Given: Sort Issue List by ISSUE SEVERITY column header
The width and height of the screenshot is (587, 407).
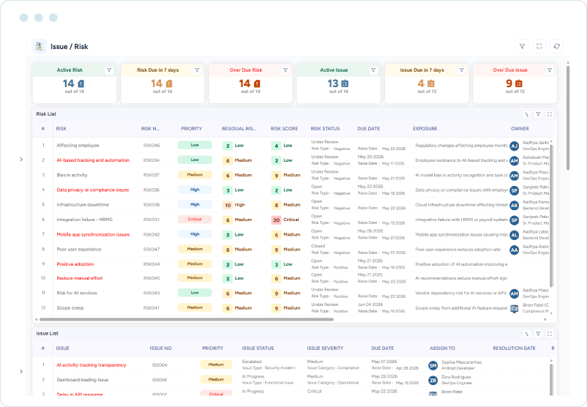Looking at the screenshot, I should tap(325, 348).
